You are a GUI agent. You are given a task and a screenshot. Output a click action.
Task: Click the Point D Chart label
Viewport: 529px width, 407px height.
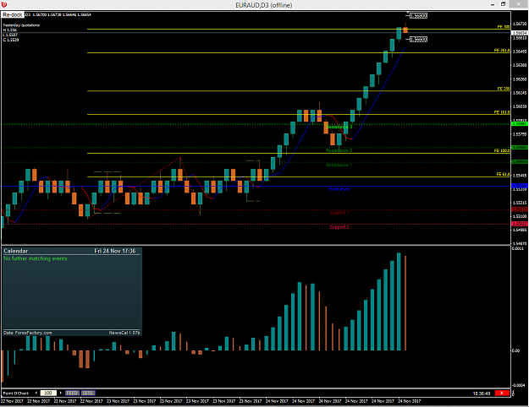pos(16,393)
